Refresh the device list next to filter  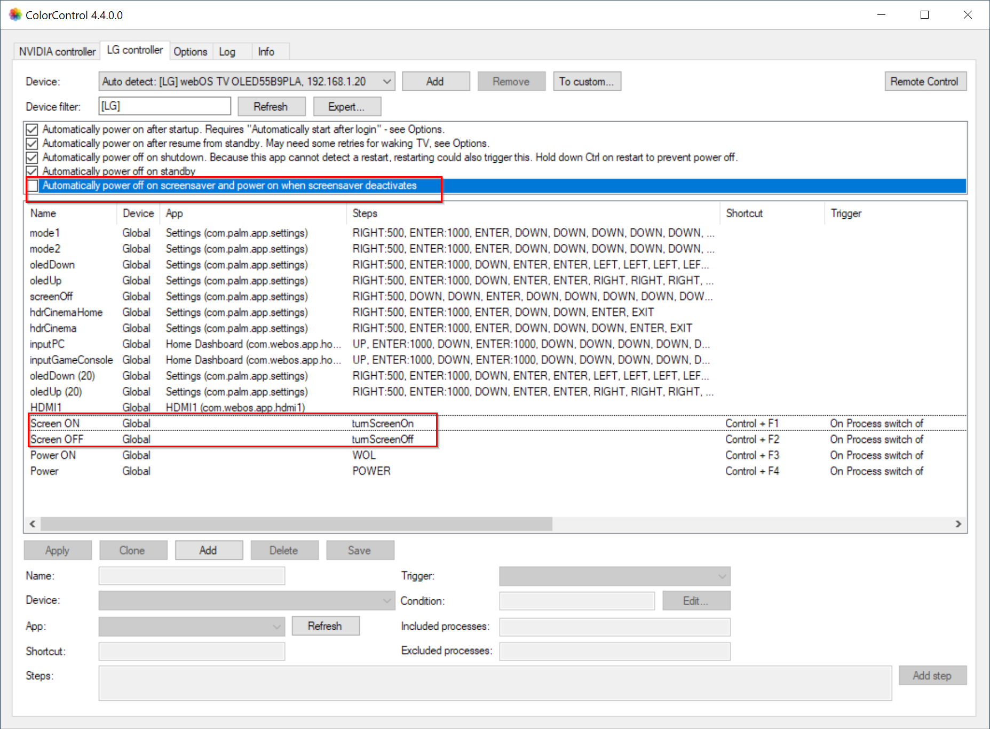271,106
